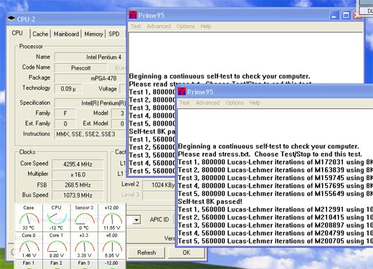The height and width of the screenshot is (269, 373).
Task: Select the CPU tab in CPU-Z
Action: [18, 33]
